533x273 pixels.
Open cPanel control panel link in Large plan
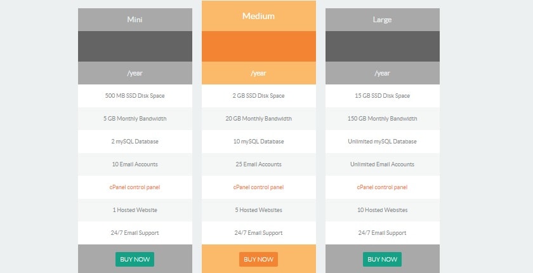pos(382,187)
